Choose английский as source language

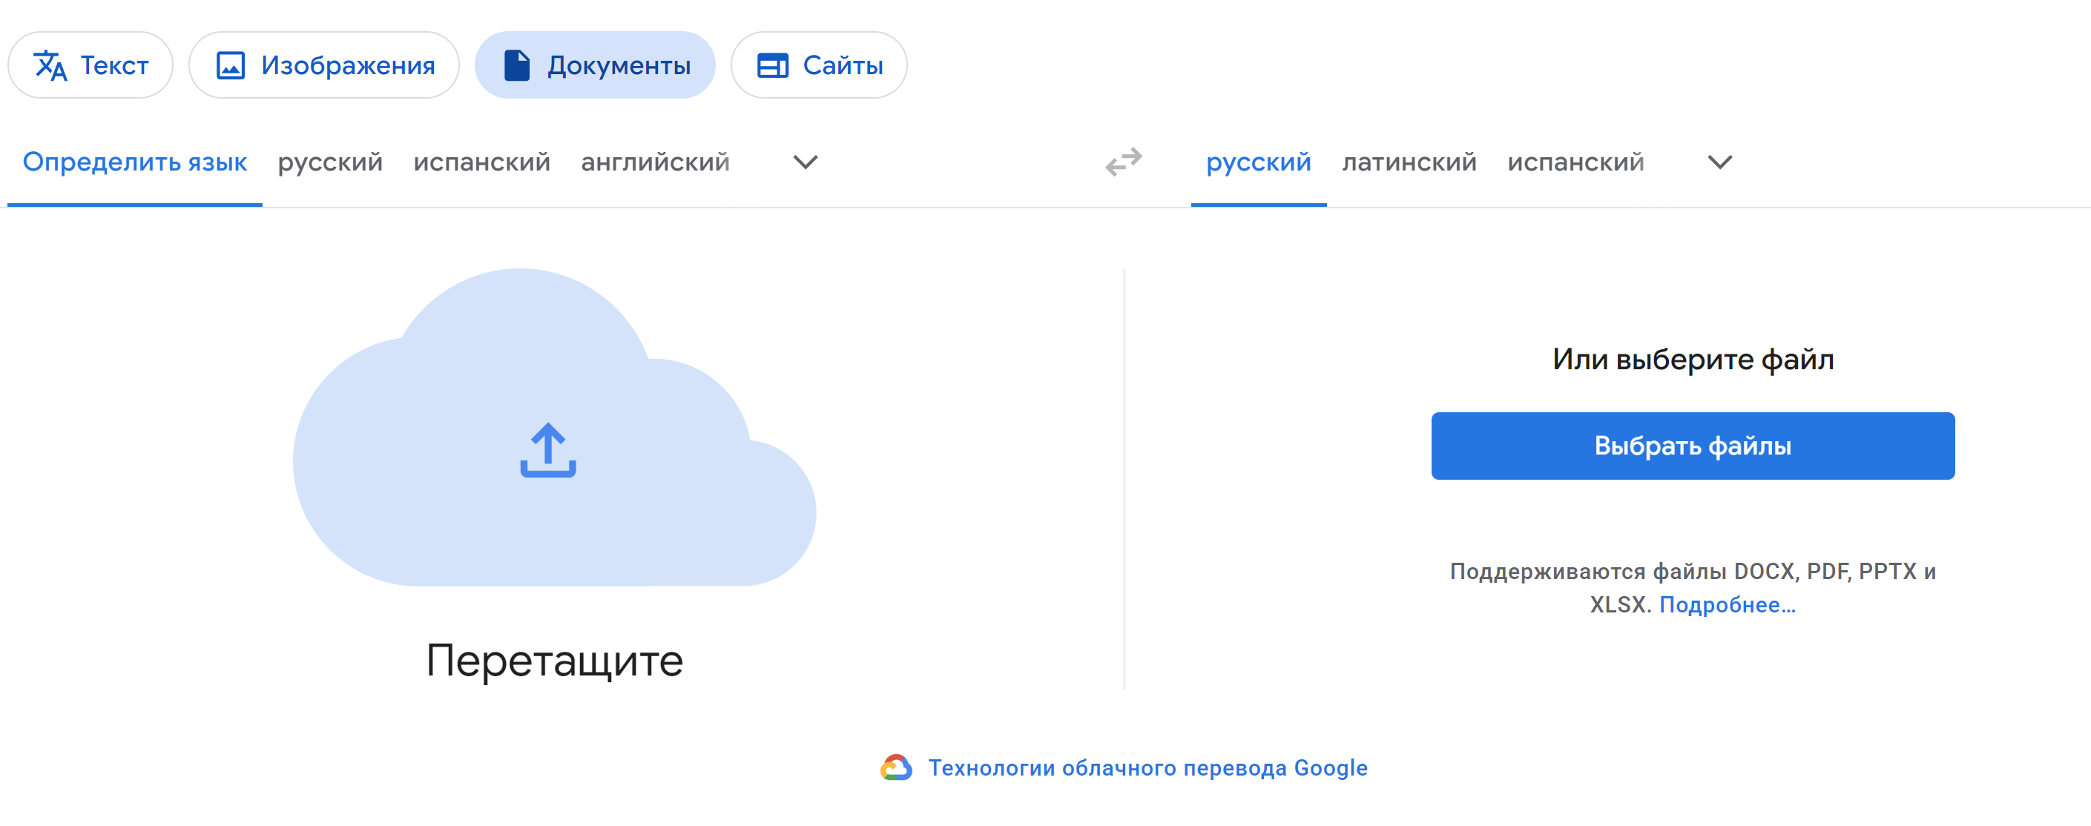tap(655, 162)
